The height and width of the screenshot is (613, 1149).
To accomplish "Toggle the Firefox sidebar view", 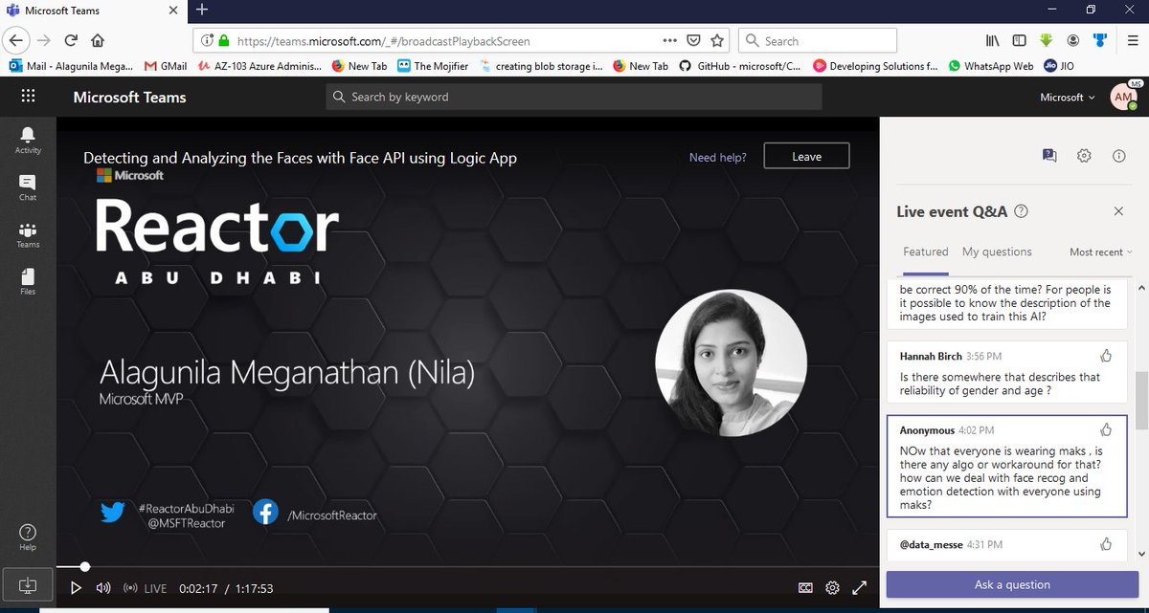I will coord(1019,41).
